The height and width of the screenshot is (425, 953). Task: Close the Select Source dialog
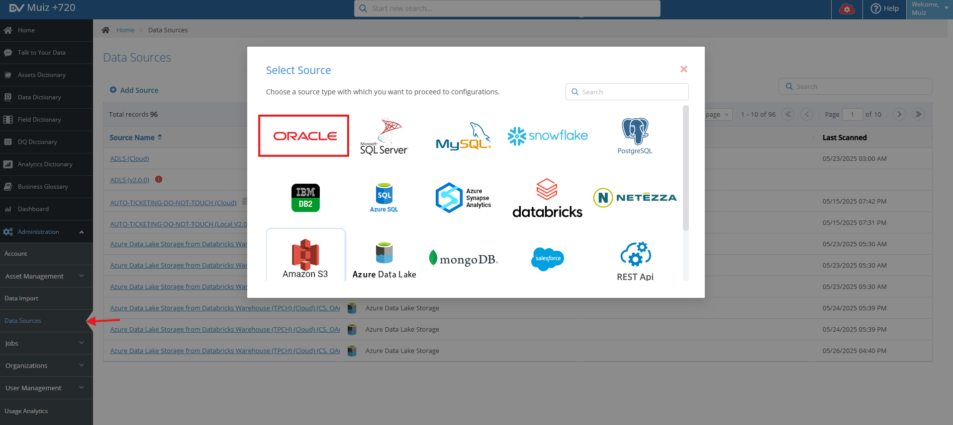[x=684, y=69]
